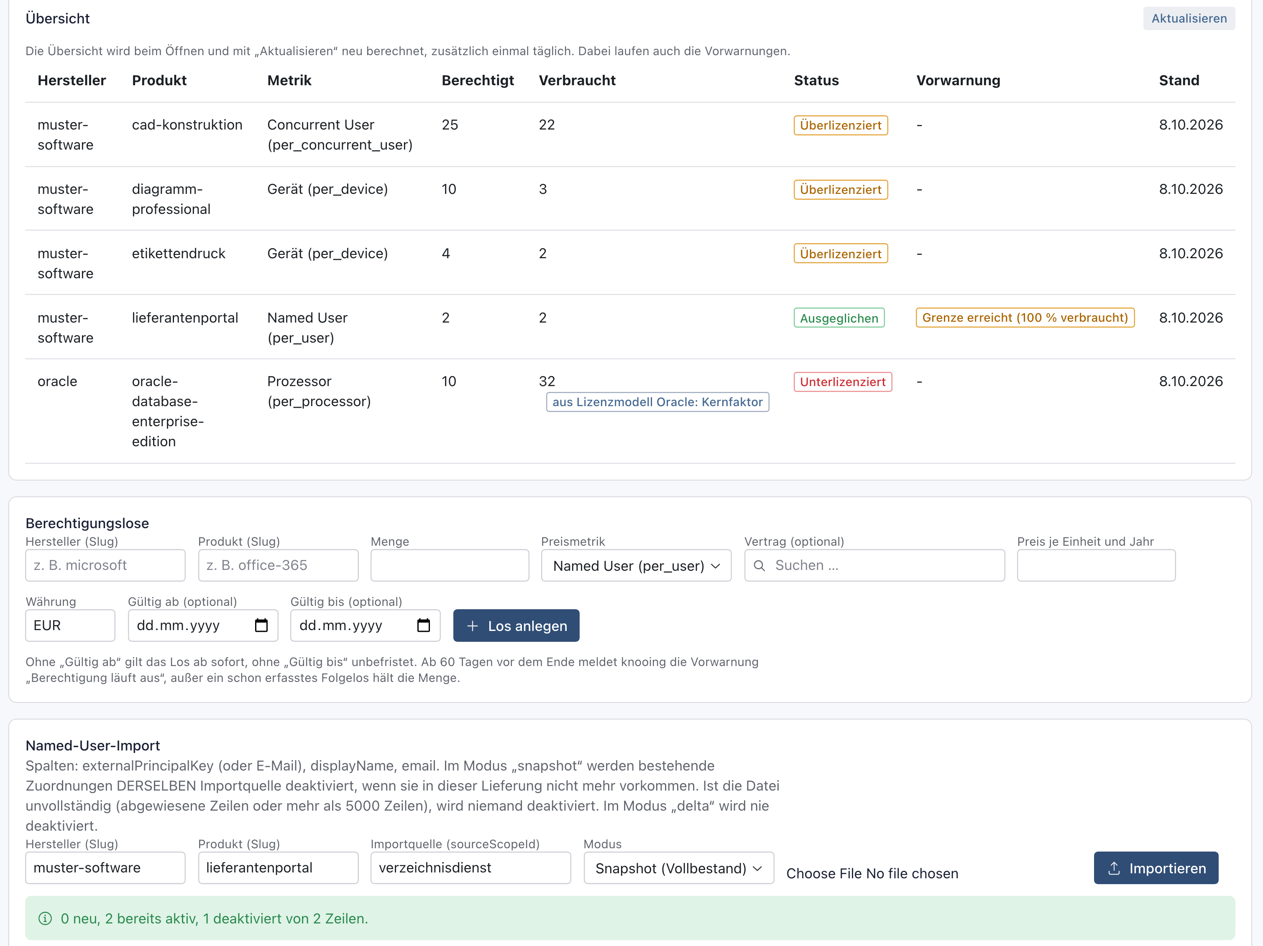Focus Hersteller (Slug) field in Berechtigungslose
This screenshot has height=946, width=1263.
click(x=105, y=565)
